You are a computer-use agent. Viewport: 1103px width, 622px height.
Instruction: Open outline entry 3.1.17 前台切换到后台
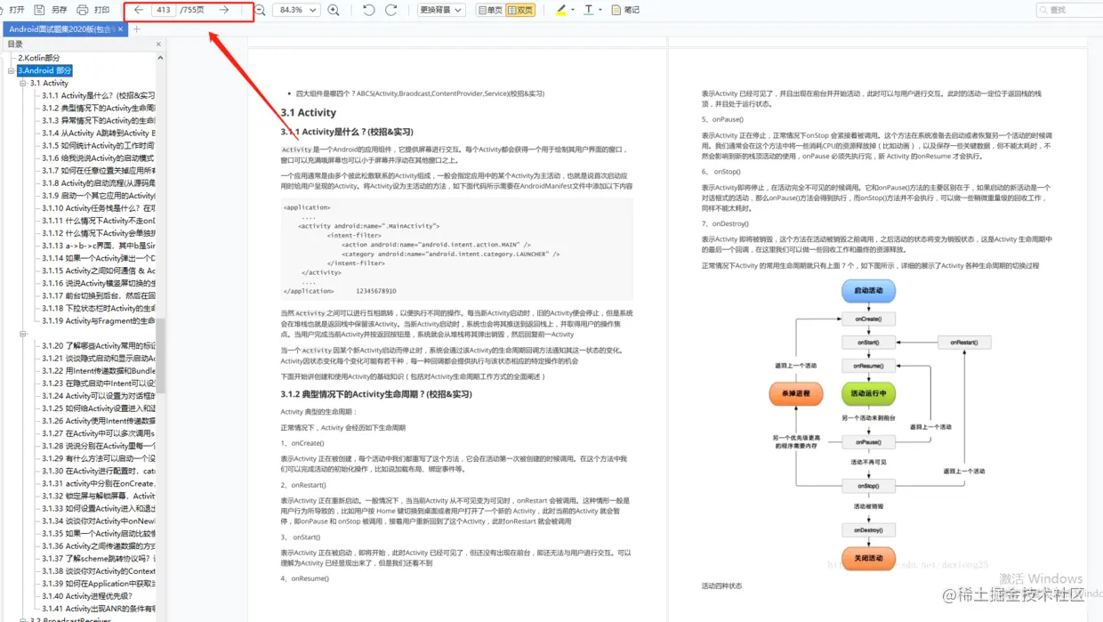coord(98,295)
